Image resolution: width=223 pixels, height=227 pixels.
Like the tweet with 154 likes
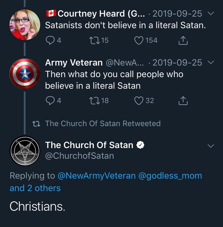coord(139,40)
